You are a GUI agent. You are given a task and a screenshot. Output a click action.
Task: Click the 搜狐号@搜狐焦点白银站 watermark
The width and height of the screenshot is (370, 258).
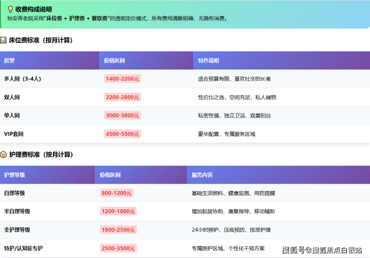click(322, 249)
